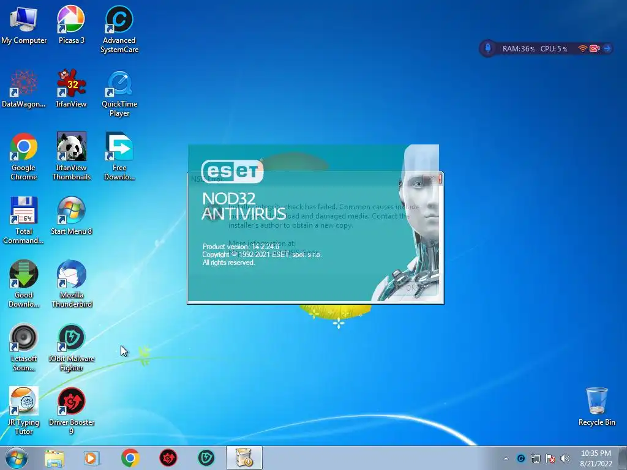Image resolution: width=627 pixels, height=470 pixels.
Task: Open the DataWagon desktop shortcut
Action: (x=24, y=89)
